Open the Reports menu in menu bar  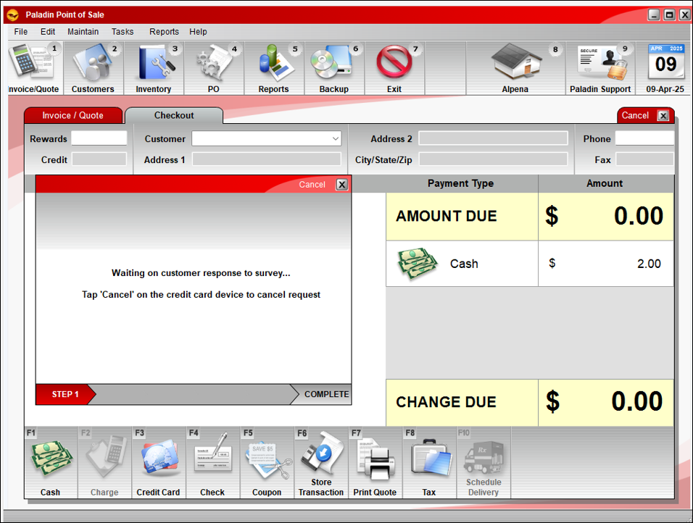164,32
